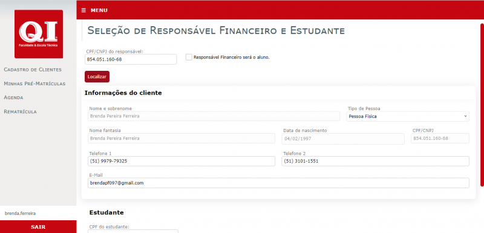Click the QI Faculdade logo
Image resolution: width=484 pixels, height=233 pixels.
39,34
